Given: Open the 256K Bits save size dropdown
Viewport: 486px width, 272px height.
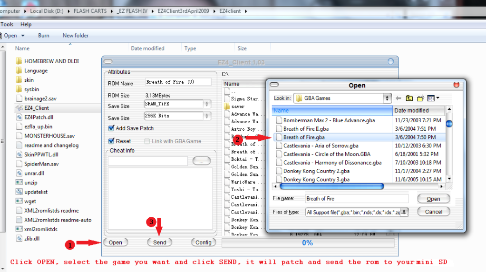Looking at the screenshot, I should (207, 116).
